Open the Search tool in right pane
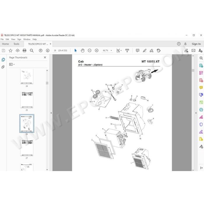The width and height of the screenshot is (204, 204). pos(201,58)
